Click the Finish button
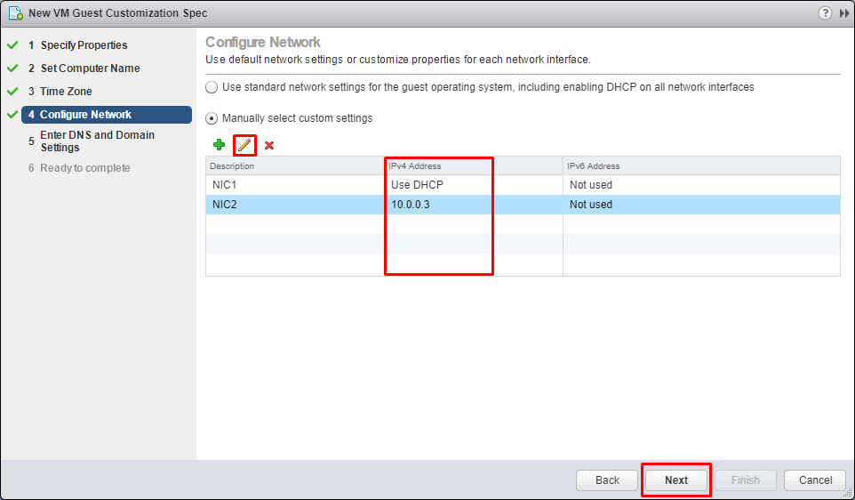This screenshot has height=500, width=855. click(x=746, y=480)
